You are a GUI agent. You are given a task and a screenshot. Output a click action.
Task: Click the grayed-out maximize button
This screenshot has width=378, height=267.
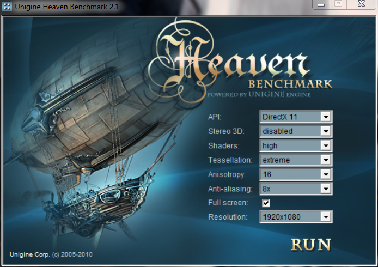[338, 4]
